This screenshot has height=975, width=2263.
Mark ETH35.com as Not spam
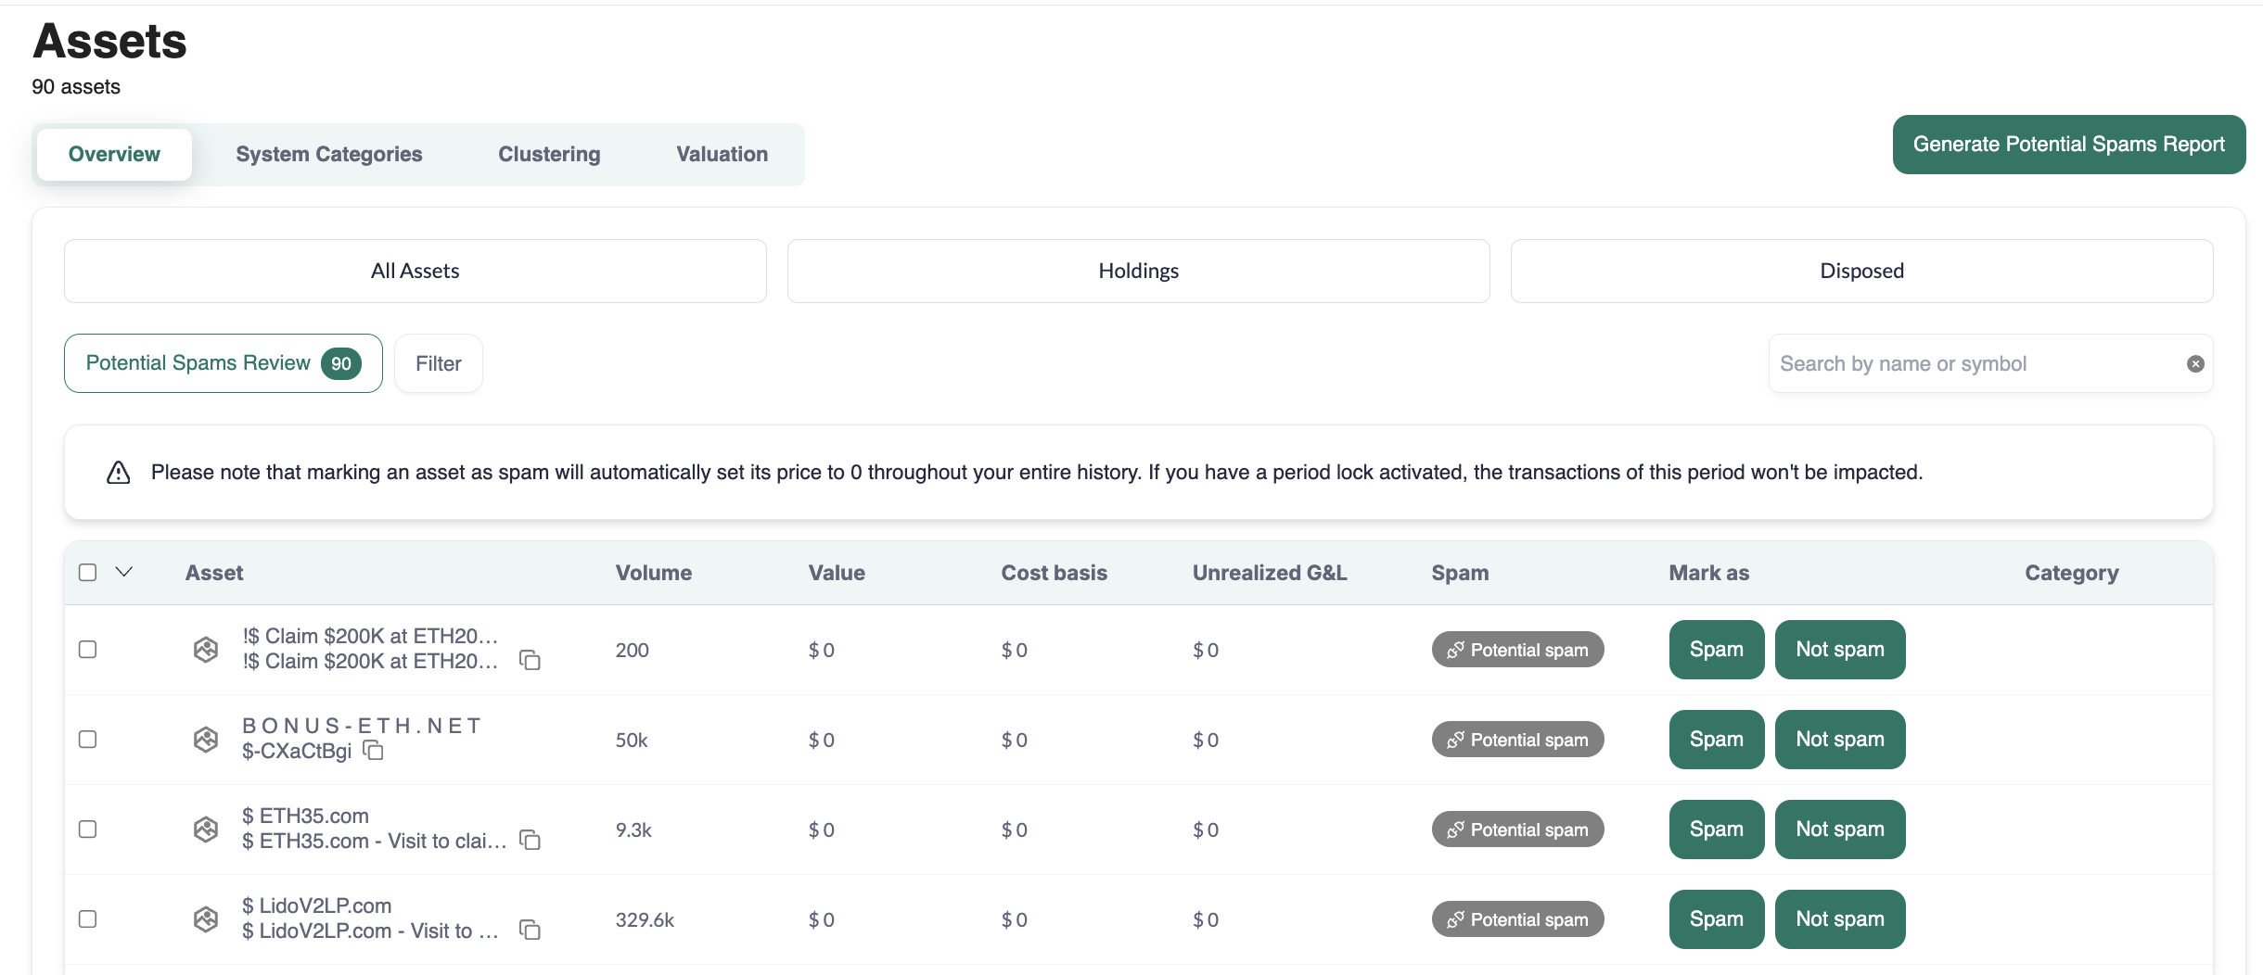pos(1839,829)
